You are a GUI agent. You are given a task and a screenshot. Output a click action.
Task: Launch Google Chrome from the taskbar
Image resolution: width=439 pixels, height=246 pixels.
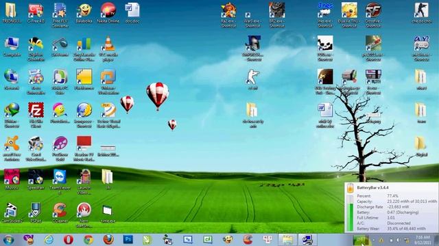(88, 240)
